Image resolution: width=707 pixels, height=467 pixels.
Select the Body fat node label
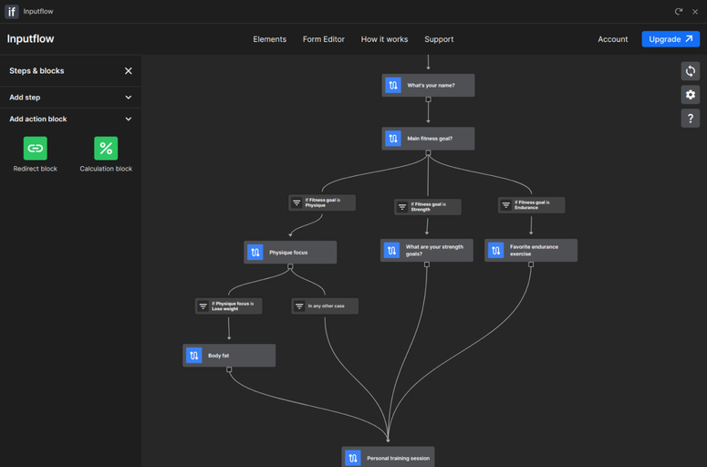point(219,356)
